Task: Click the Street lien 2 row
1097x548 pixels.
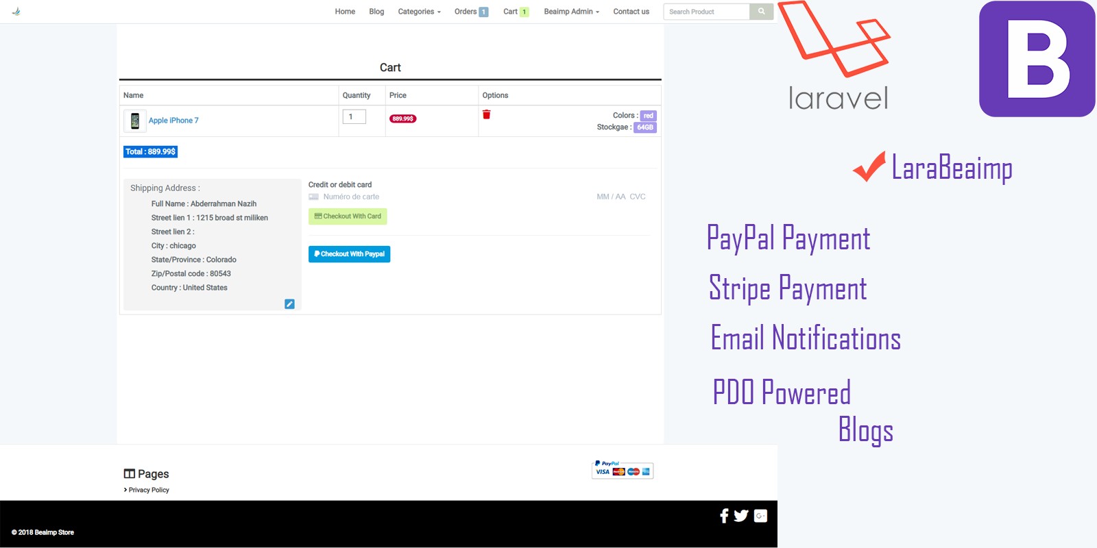Action: tap(173, 232)
